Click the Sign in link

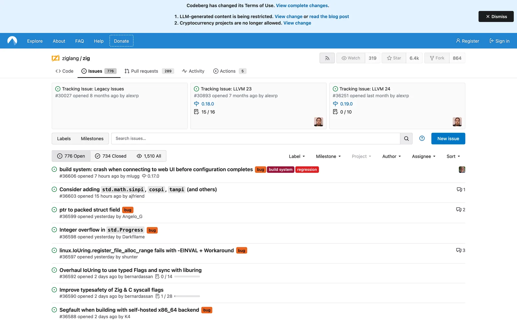coord(500,41)
